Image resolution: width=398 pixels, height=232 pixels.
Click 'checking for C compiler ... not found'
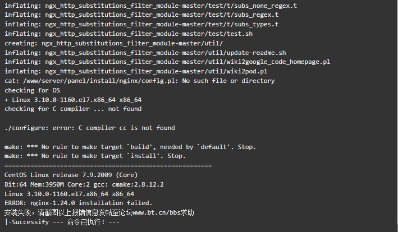73,109
